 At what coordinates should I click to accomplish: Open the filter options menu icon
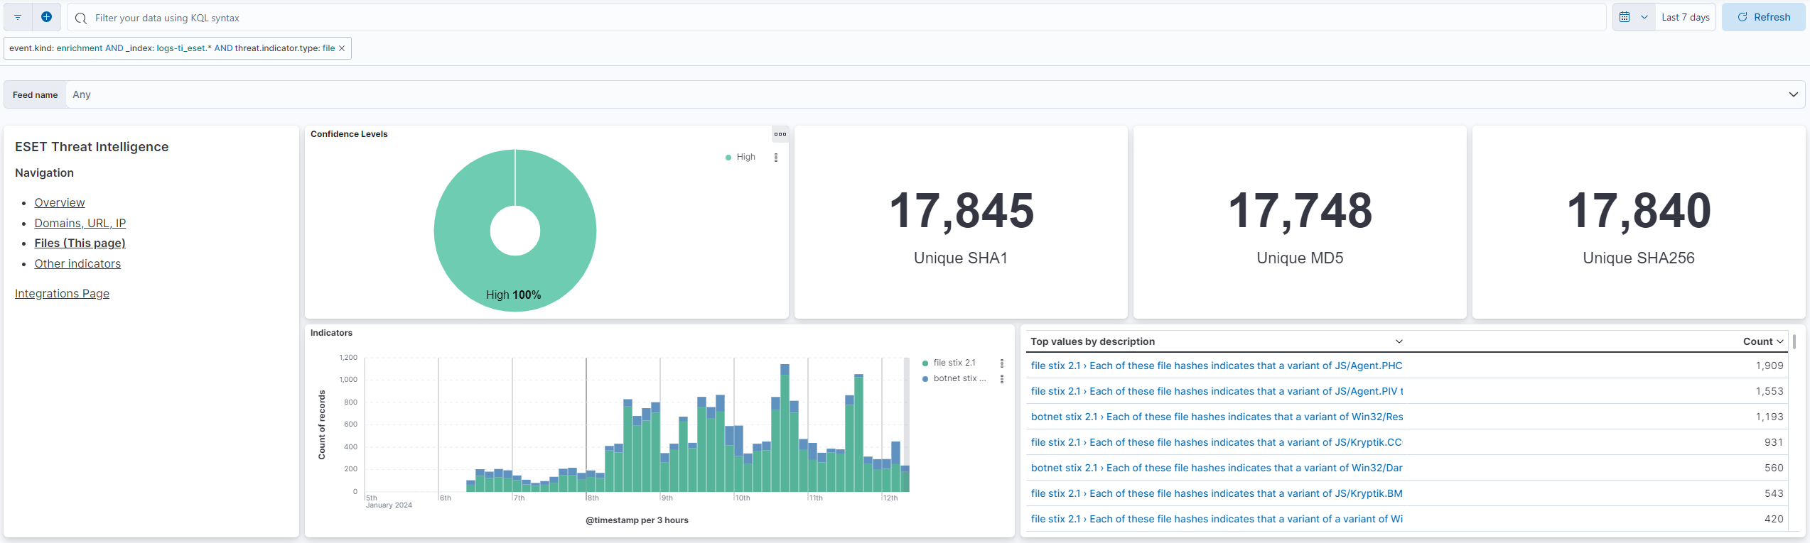18,17
